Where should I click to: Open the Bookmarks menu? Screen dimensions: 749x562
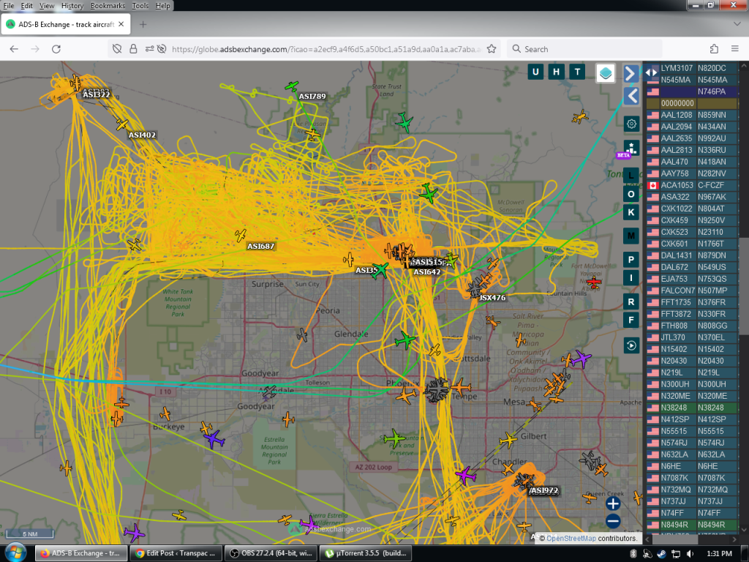(108, 6)
